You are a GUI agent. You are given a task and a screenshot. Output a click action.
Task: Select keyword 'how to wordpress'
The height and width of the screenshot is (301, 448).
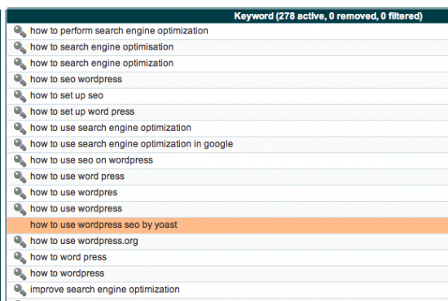pyautogui.click(x=67, y=273)
